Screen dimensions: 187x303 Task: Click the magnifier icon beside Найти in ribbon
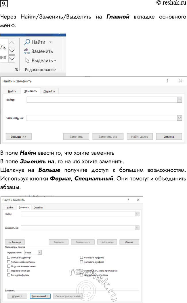click(27, 42)
